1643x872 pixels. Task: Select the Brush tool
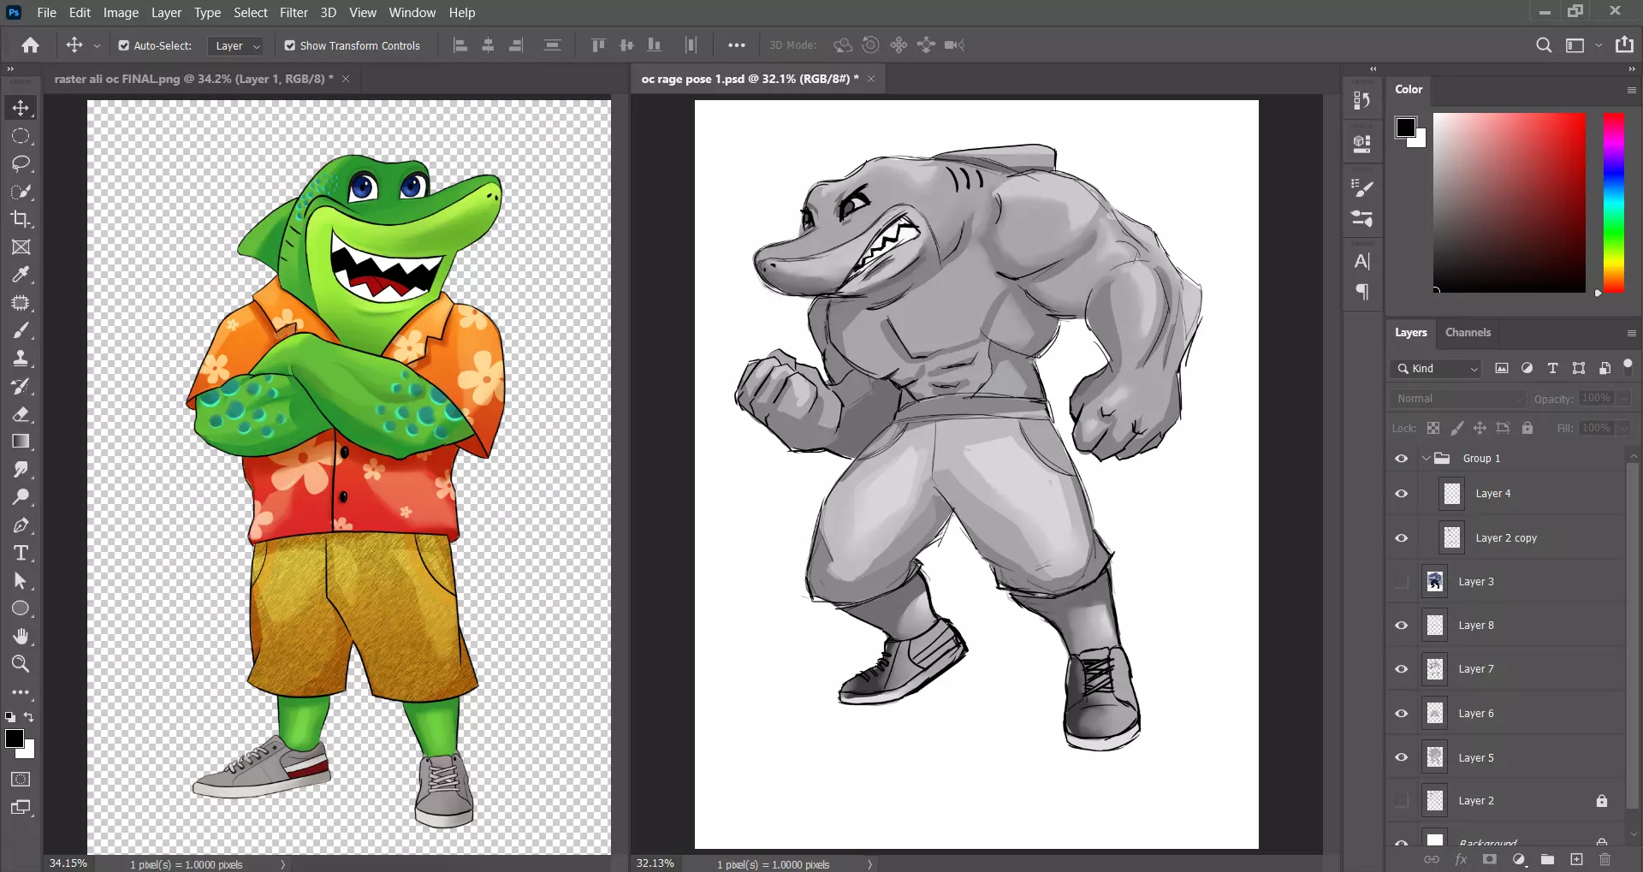(21, 330)
